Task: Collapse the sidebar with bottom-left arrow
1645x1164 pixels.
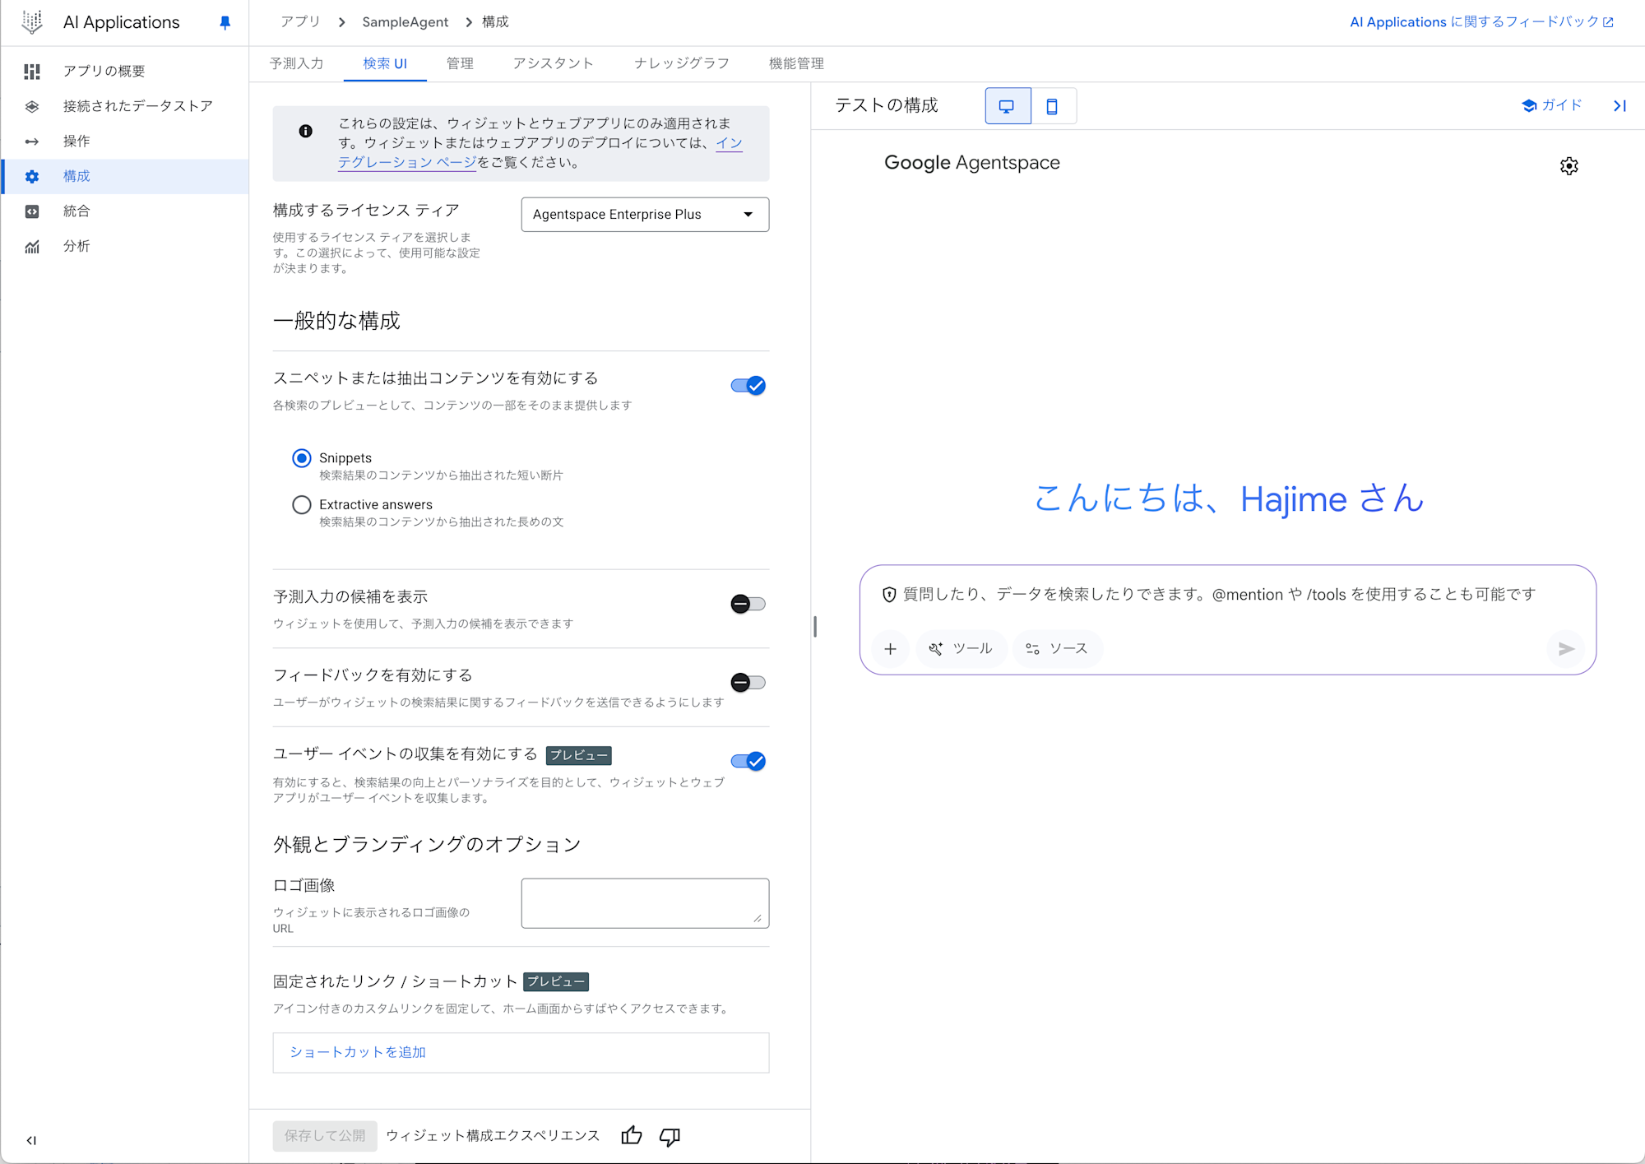Action: pos(31,1140)
